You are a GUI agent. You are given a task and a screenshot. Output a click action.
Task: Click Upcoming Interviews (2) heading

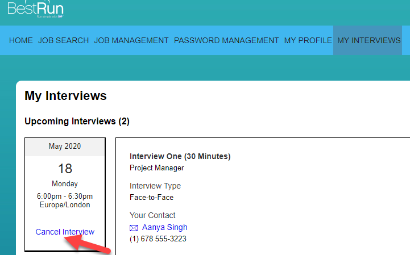[77, 121]
